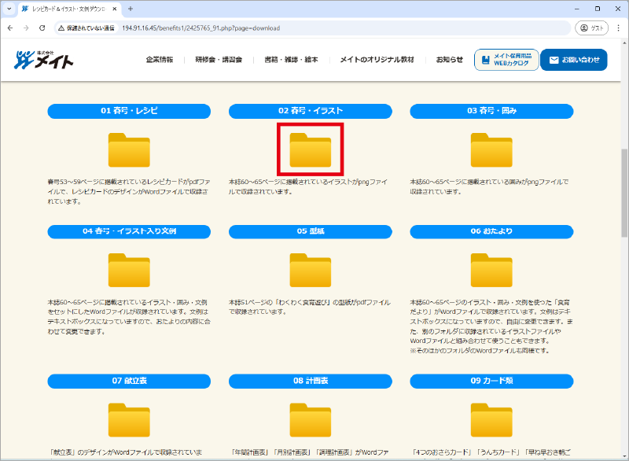This screenshot has width=629, height=461.
Task: Click the お問い合わせ contact button
Action: [574, 60]
